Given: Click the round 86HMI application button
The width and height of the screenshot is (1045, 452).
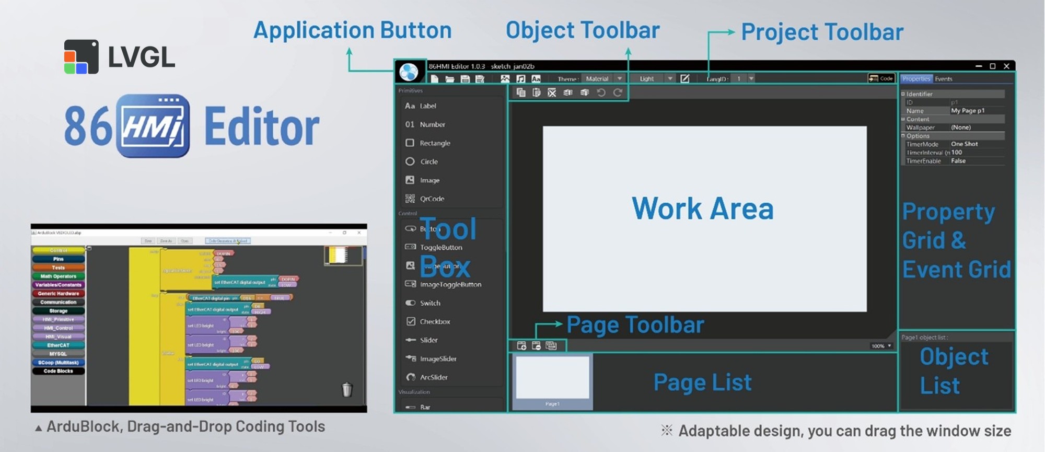Looking at the screenshot, I should [409, 72].
